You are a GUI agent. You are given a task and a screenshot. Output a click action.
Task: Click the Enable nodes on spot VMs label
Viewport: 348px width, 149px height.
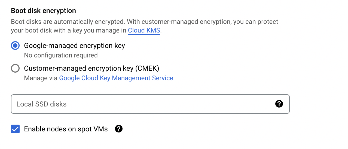pos(66,129)
